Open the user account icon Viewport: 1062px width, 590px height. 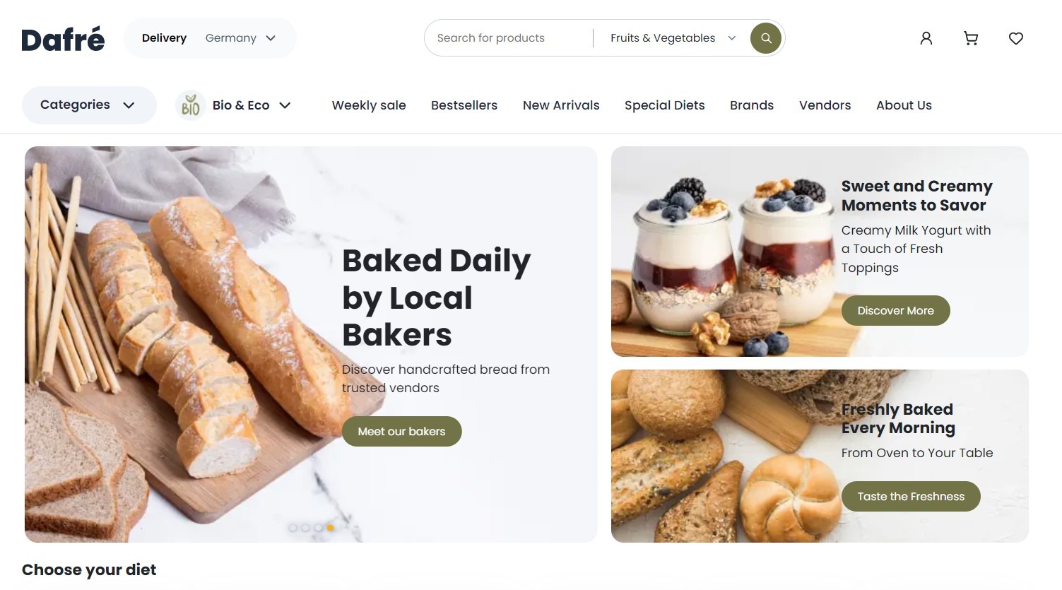[x=926, y=38]
